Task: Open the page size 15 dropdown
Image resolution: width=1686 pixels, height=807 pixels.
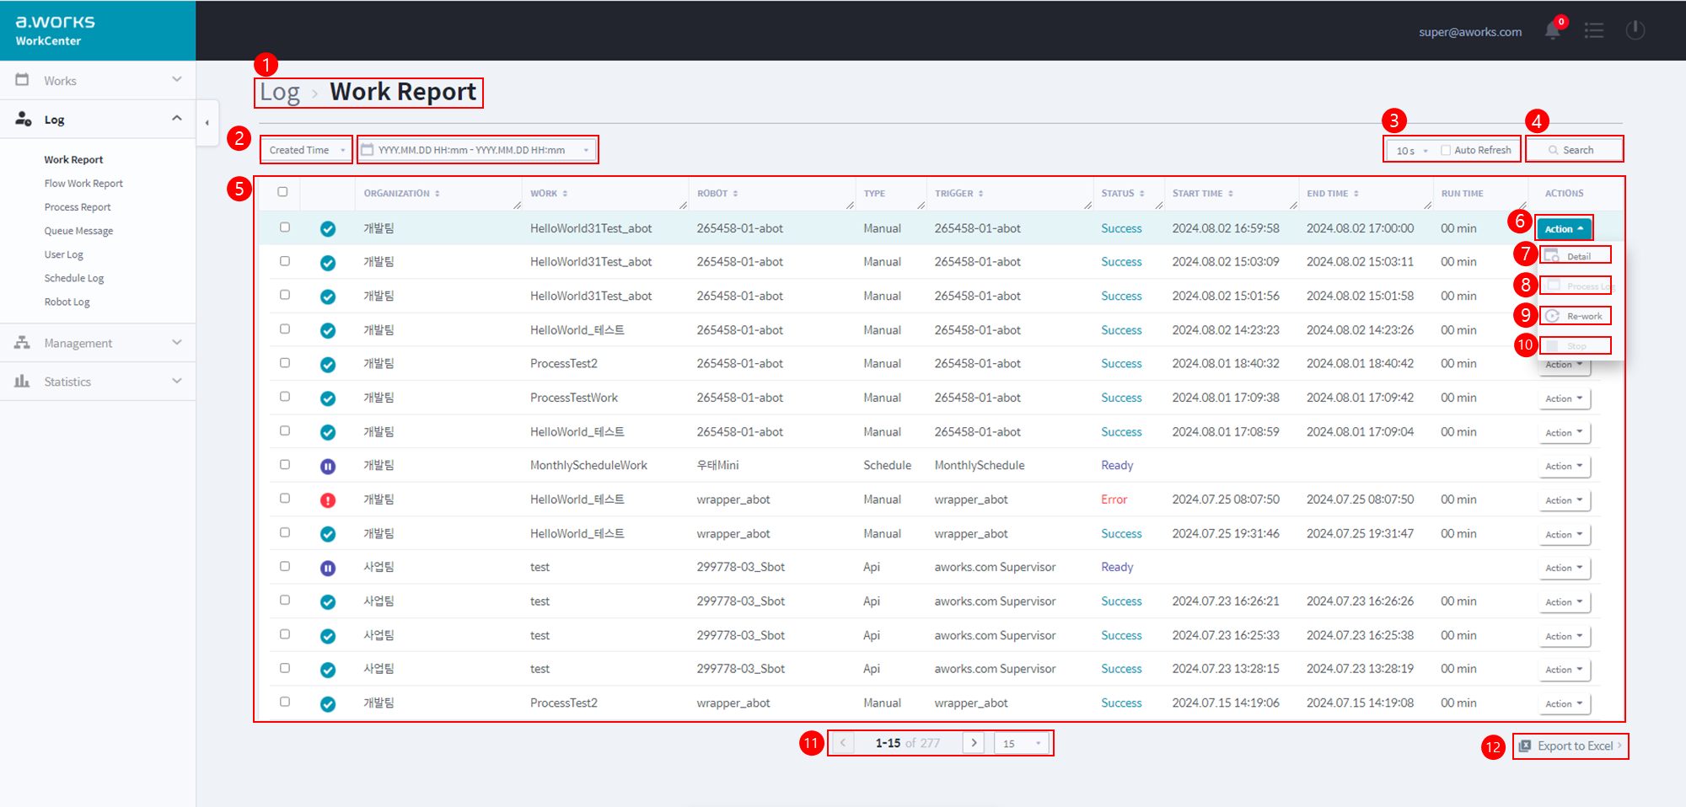Action: coord(1022,743)
